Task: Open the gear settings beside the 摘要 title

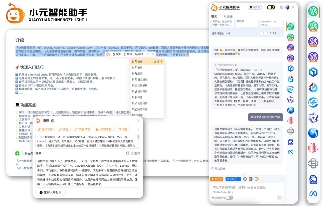Action: (53, 121)
